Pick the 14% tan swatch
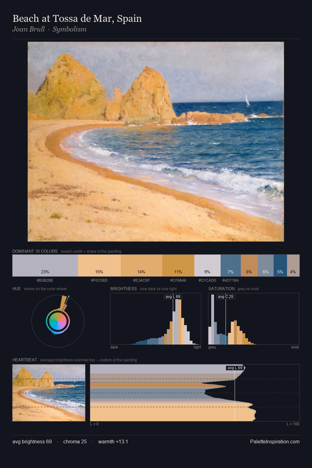Image resolution: width=312 pixels, height=468 pixels. tap(141, 266)
